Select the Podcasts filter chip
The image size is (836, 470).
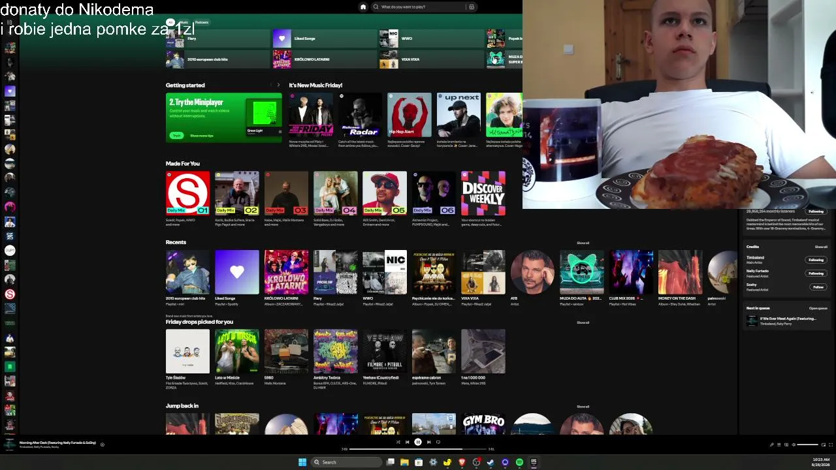[x=201, y=22]
